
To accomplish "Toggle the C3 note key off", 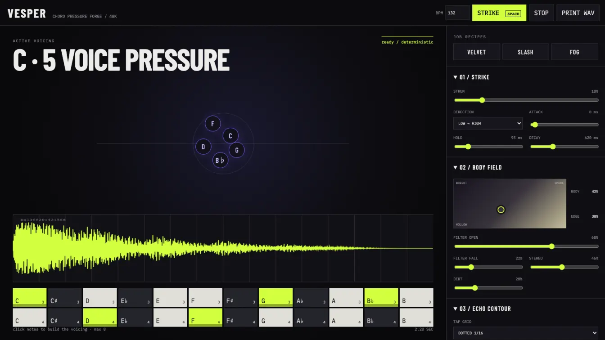I will pyautogui.click(x=30, y=298).
